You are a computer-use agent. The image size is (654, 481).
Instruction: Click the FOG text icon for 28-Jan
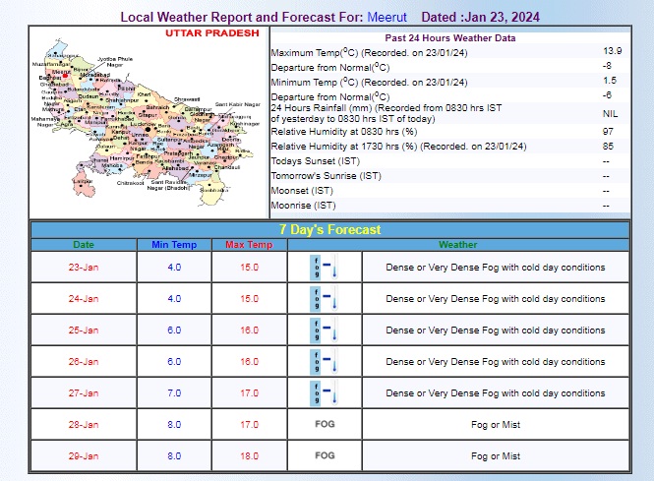click(325, 424)
